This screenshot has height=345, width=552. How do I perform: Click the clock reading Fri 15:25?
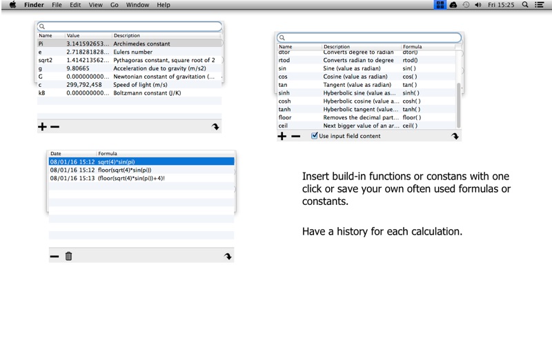pos(501,5)
